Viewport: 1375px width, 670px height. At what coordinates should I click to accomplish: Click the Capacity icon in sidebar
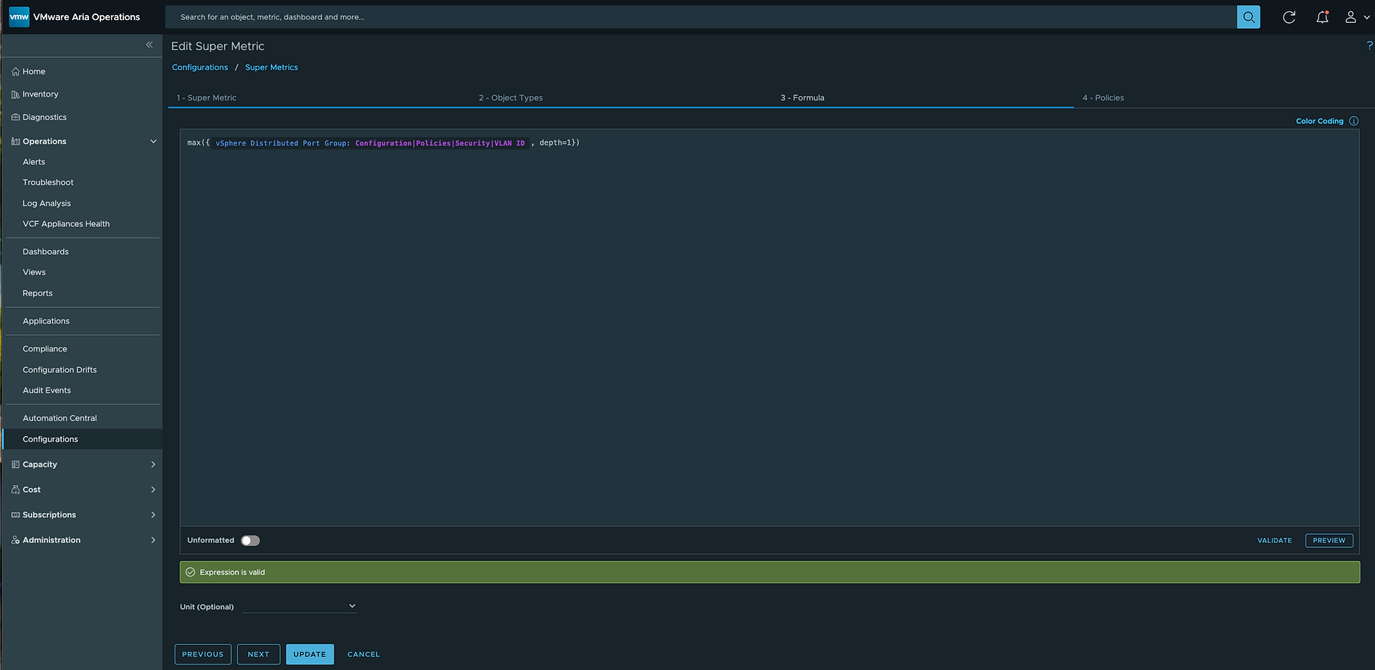pyautogui.click(x=16, y=465)
